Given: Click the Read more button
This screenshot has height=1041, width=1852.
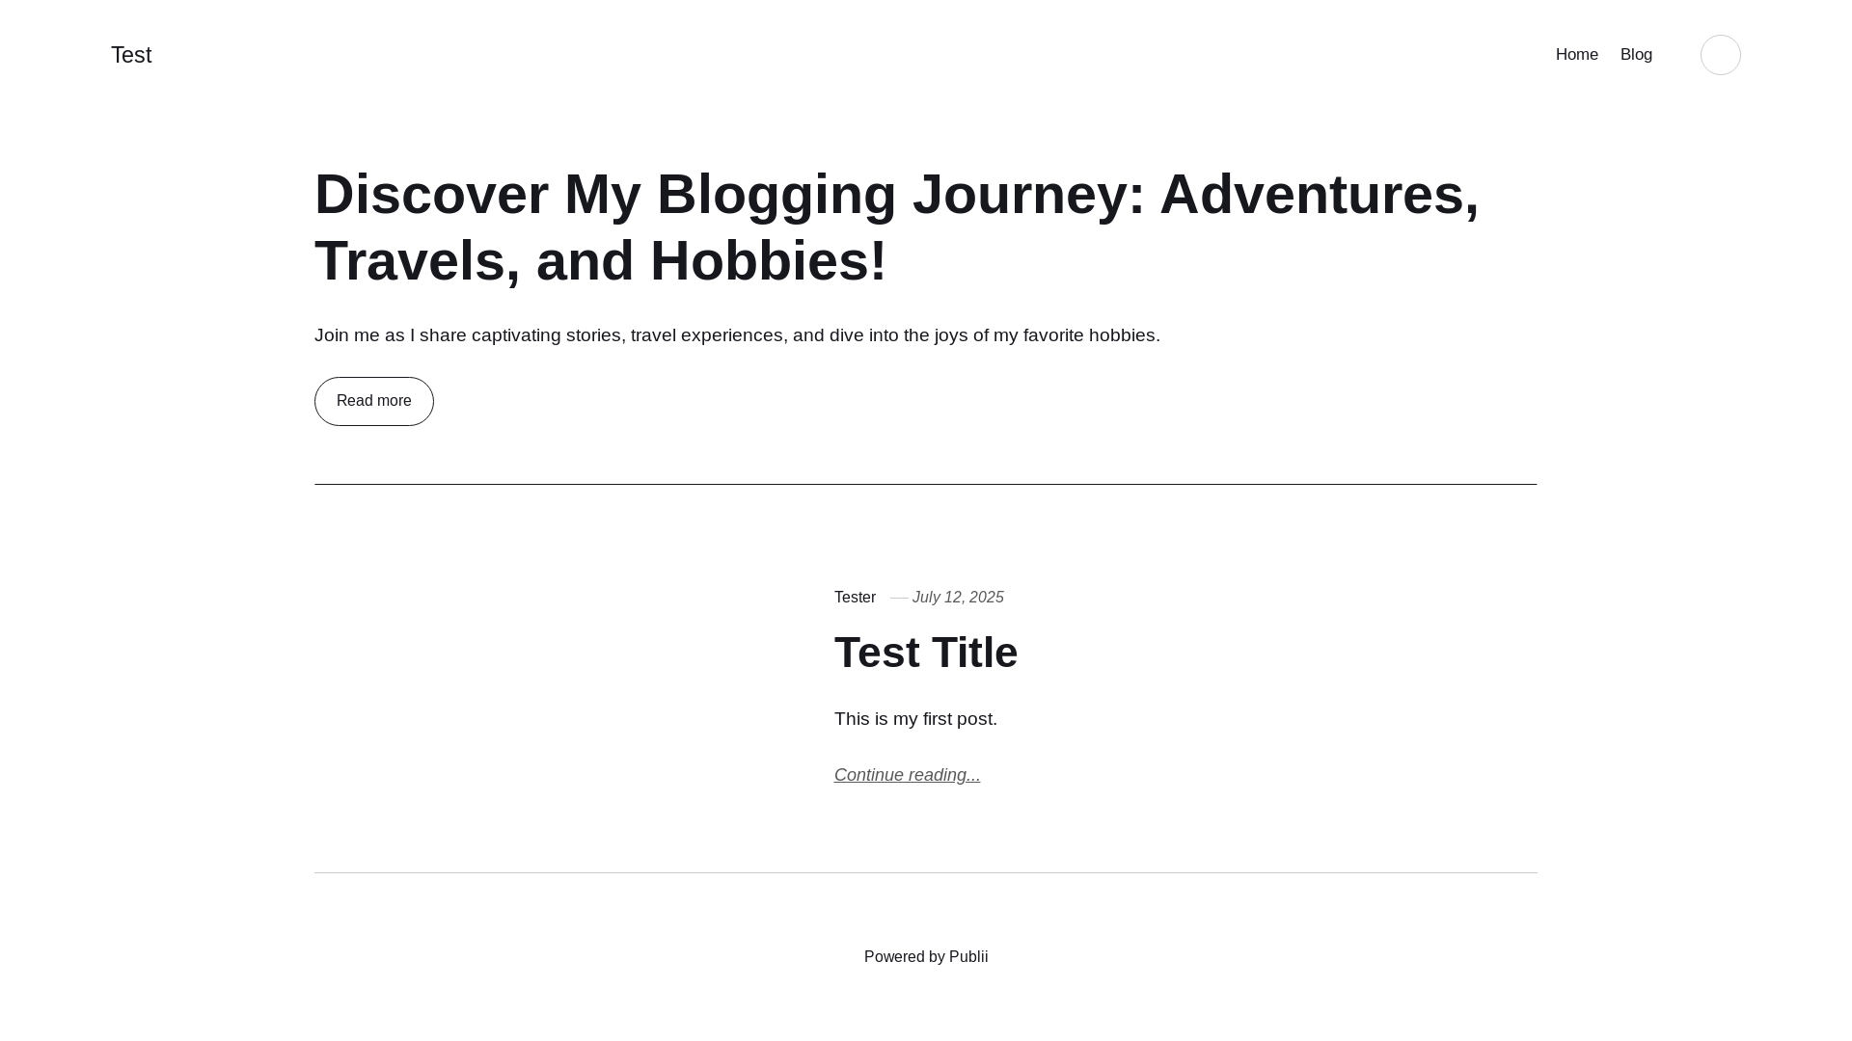Looking at the screenshot, I should point(374,401).
